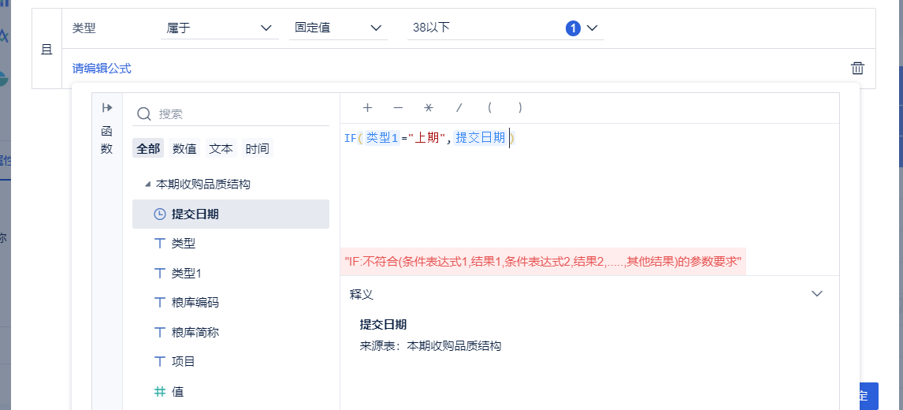The height and width of the screenshot is (410, 903).
Task: Filter fields by 数值
Action: coord(185,149)
